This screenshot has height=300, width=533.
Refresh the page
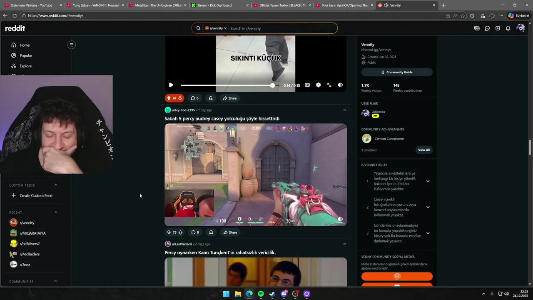pos(15,15)
